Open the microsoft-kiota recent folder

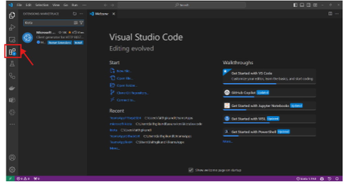point(121,124)
